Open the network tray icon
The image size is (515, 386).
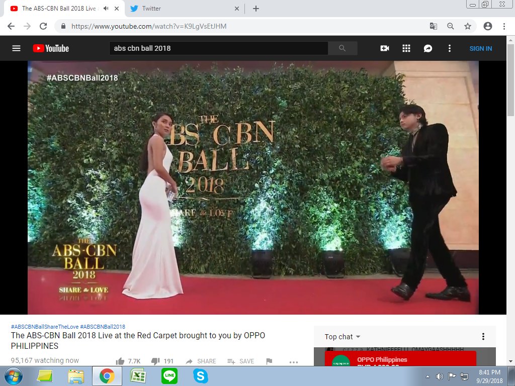point(464,376)
